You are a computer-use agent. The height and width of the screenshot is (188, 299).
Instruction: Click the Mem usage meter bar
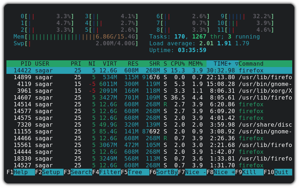83,37
